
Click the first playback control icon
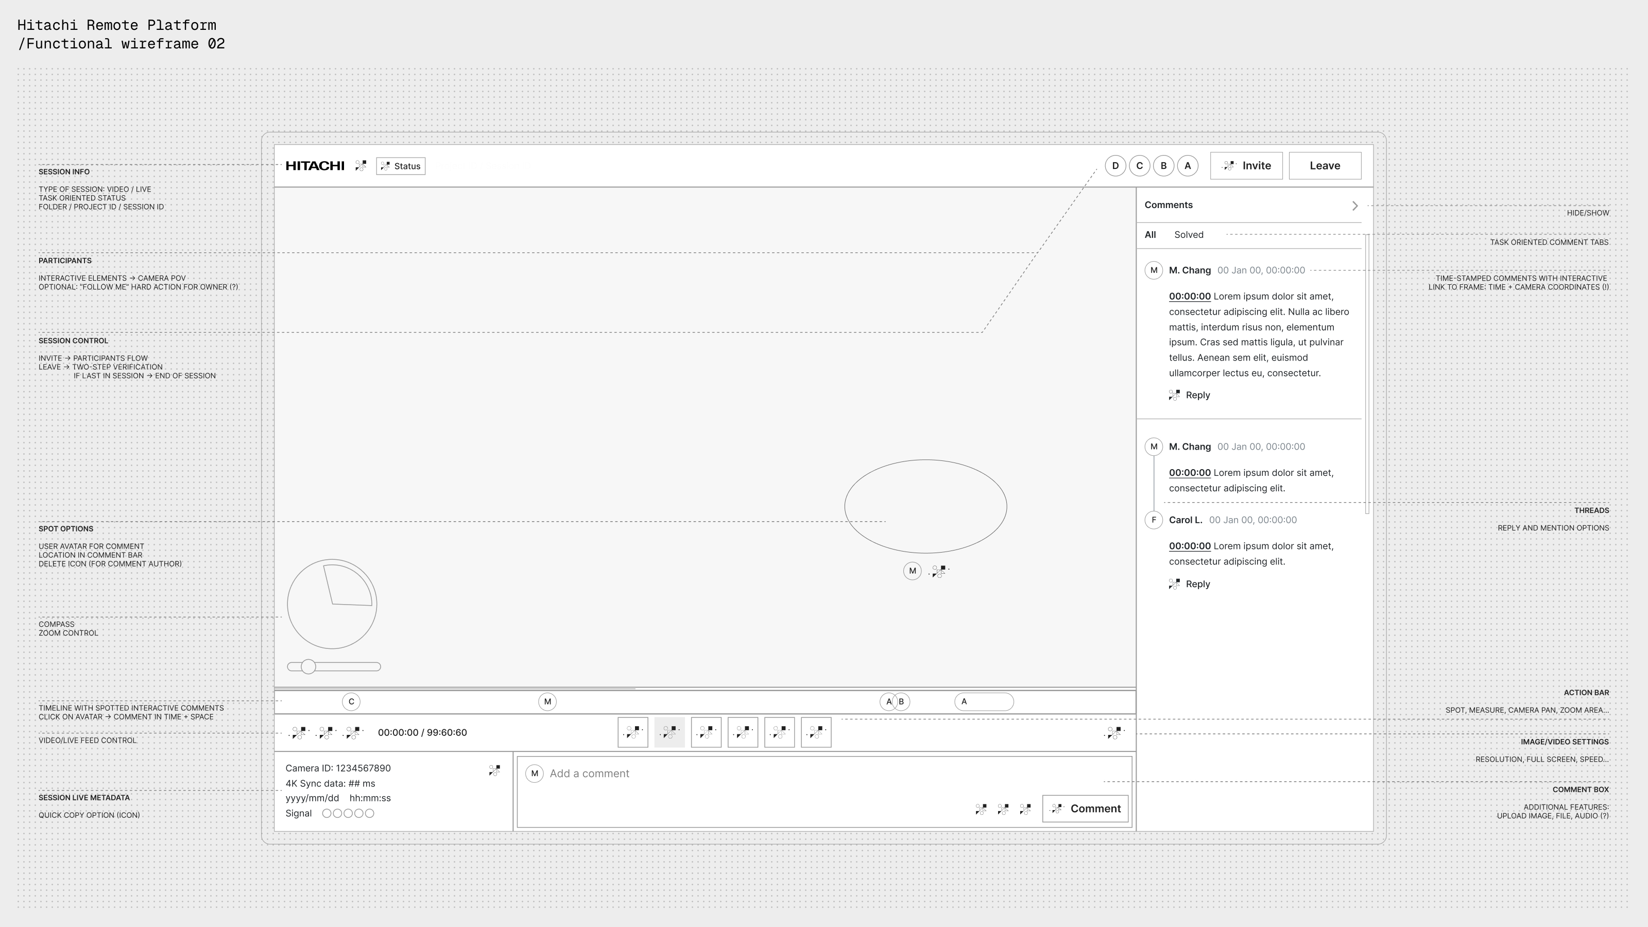[299, 732]
